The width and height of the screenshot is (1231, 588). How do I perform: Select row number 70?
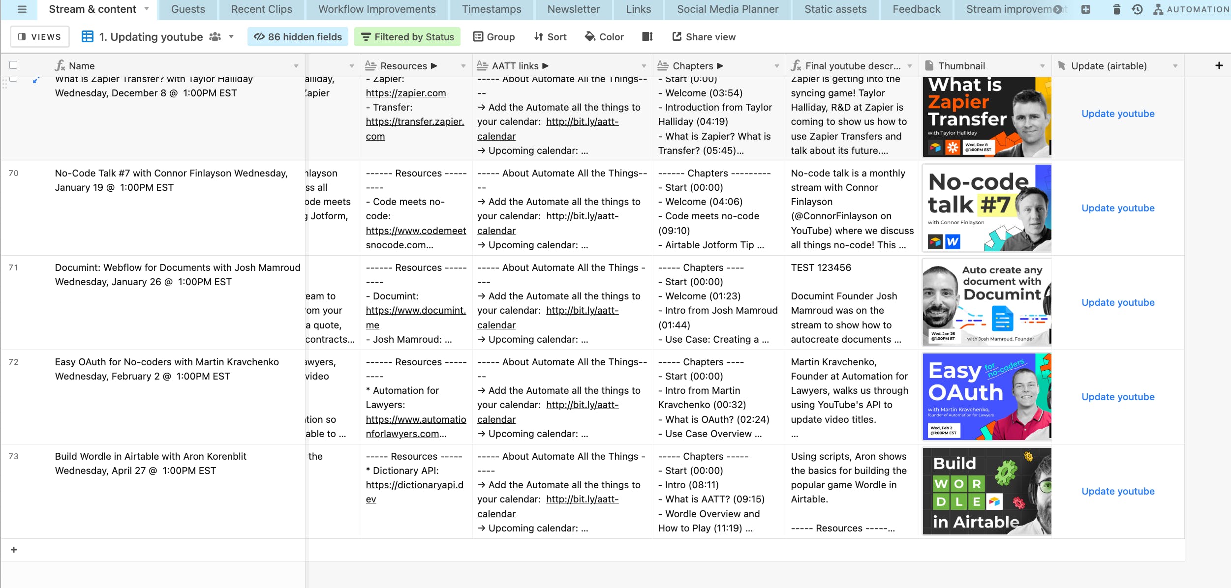(x=13, y=173)
